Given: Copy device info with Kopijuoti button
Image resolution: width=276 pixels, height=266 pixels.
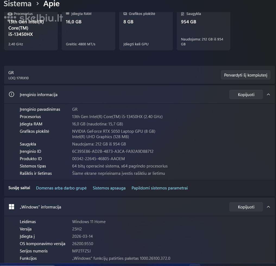Looking at the screenshot, I should click(x=246, y=94).
